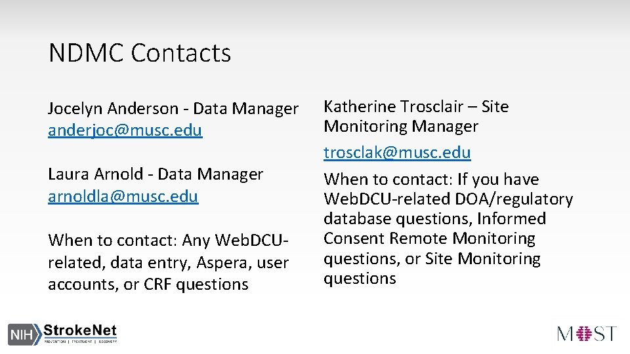
Task: Click the database questions phrase
Action: [398, 218]
